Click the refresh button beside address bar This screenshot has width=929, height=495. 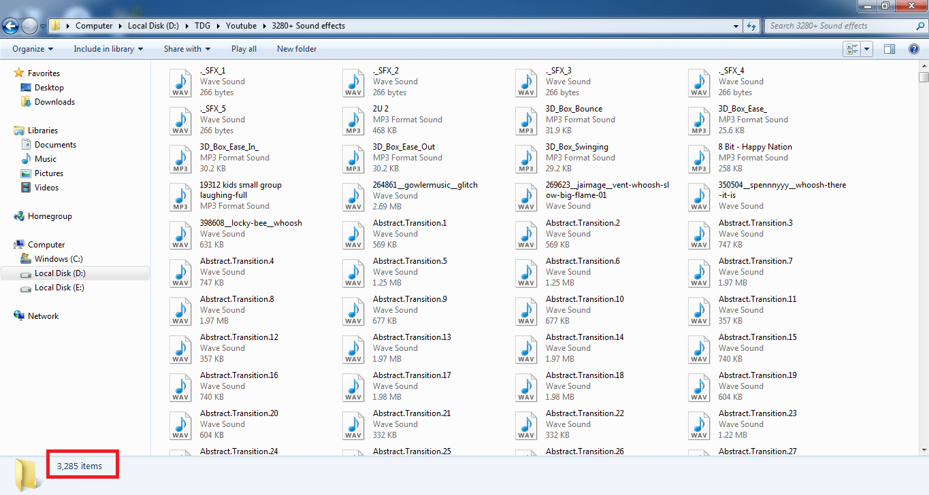751,26
